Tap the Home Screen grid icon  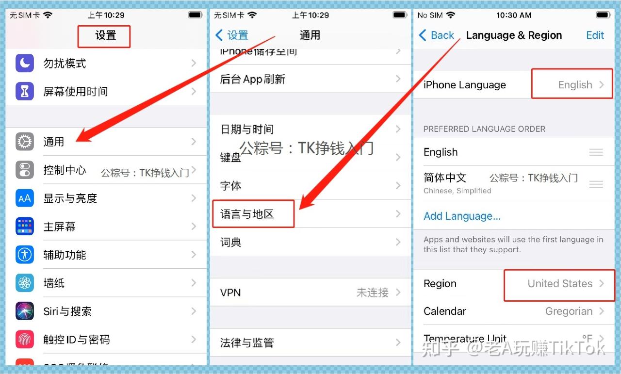(25, 227)
